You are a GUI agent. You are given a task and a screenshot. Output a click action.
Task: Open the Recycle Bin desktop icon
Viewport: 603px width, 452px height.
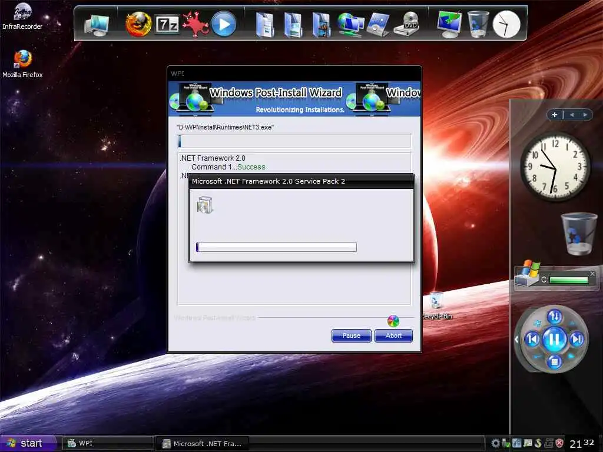[437, 306]
